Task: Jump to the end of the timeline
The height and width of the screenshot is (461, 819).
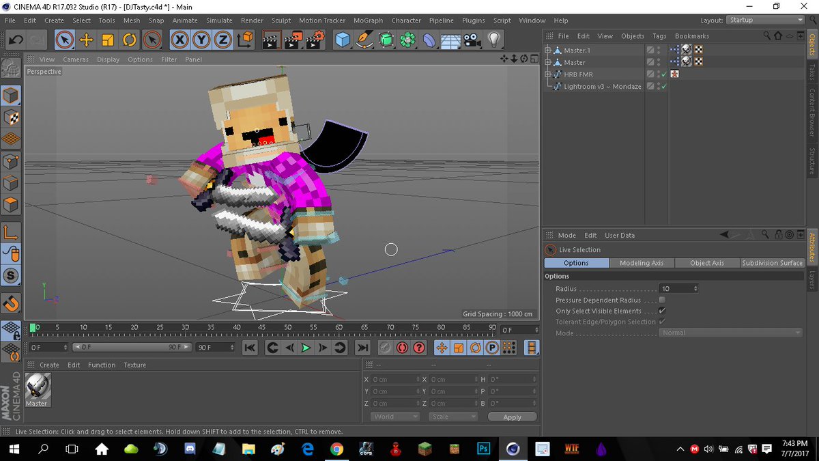Action: (362, 348)
